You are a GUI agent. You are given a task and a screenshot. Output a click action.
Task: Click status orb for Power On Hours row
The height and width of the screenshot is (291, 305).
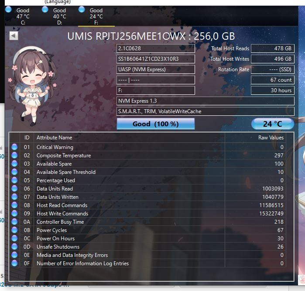point(14,239)
